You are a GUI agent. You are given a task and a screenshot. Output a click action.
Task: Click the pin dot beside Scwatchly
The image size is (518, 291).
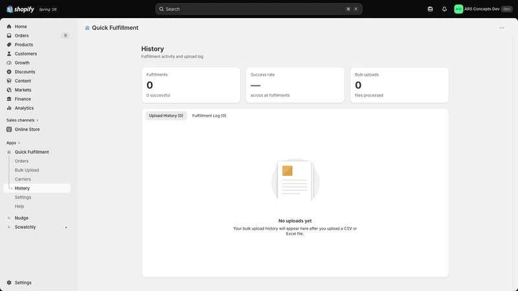[66, 228]
